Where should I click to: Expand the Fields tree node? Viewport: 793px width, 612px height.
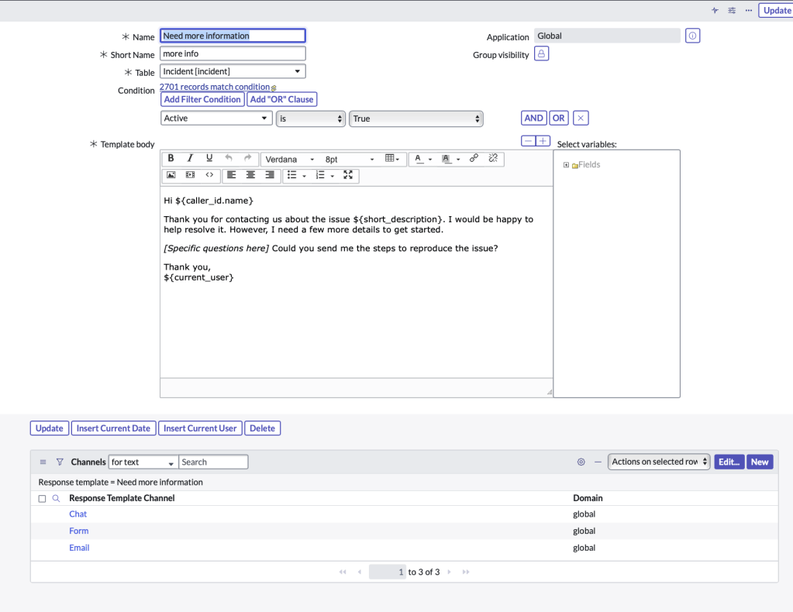tap(567, 165)
